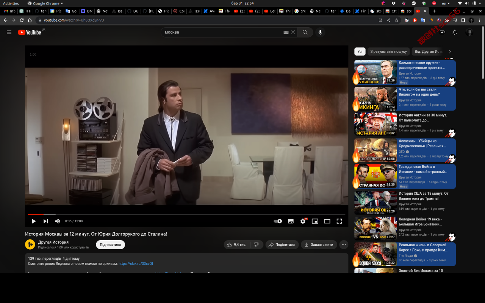Click the Підписатися subscribe button
This screenshot has height=303, width=485.
[110, 245]
